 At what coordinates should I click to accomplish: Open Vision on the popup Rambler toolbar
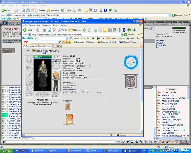tap(130, 38)
